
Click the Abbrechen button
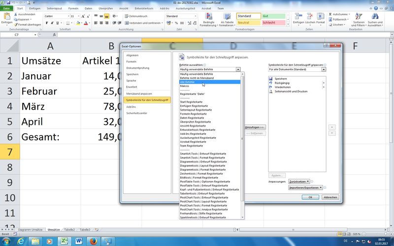tap(330, 197)
